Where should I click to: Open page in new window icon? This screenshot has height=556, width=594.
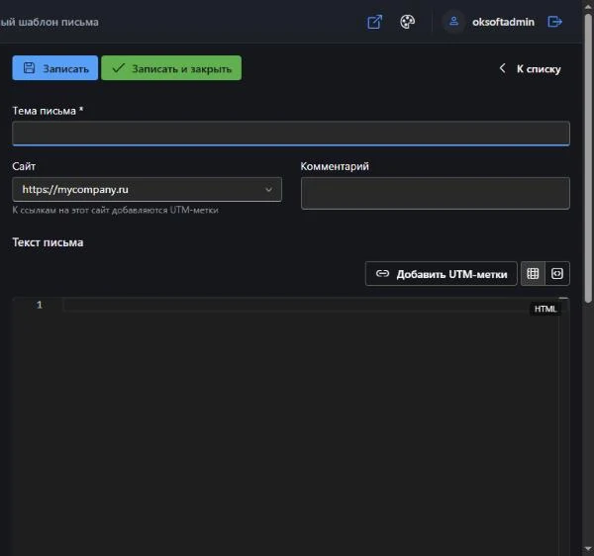[374, 22]
